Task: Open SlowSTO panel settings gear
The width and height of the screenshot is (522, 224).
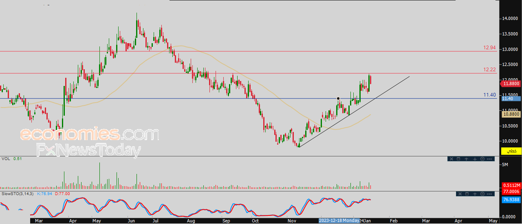Action: coord(482,194)
